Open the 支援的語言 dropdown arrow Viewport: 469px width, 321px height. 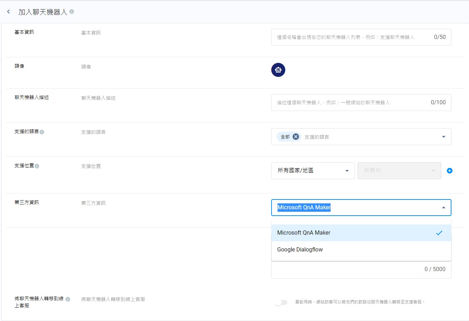(443, 137)
